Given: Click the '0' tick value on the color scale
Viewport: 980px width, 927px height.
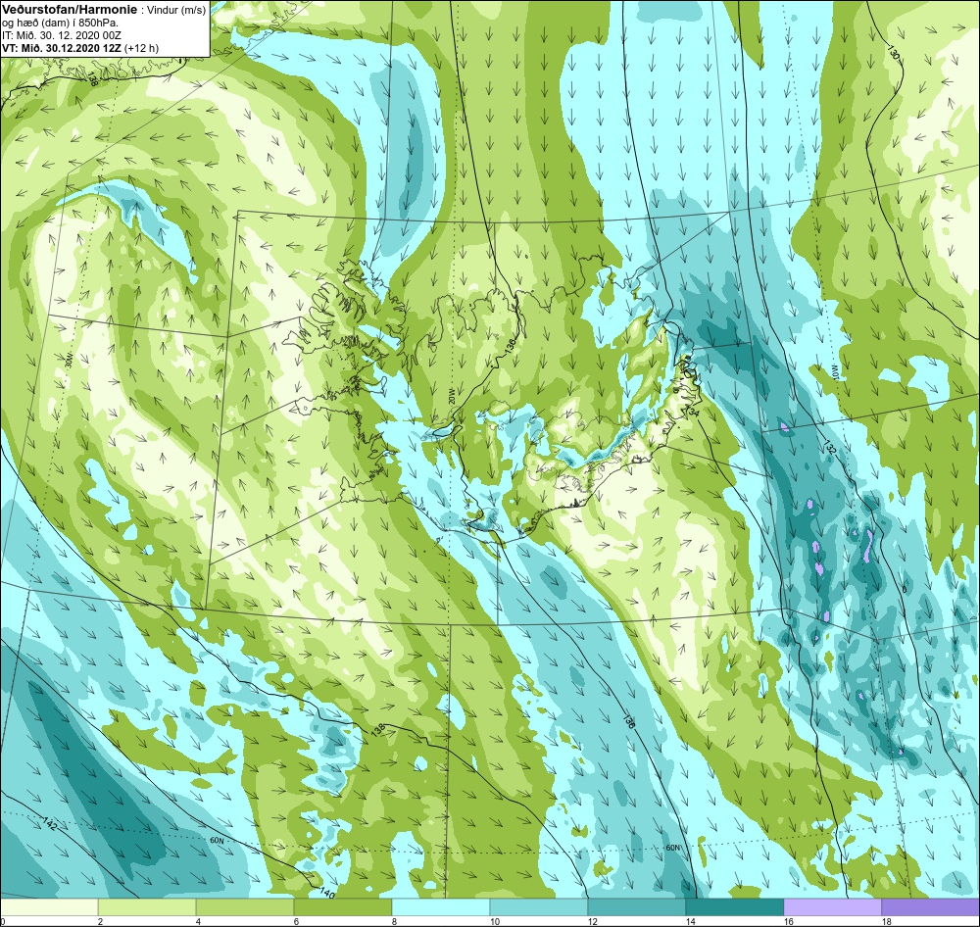Looking at the screenshot, I should pos(3,921).
